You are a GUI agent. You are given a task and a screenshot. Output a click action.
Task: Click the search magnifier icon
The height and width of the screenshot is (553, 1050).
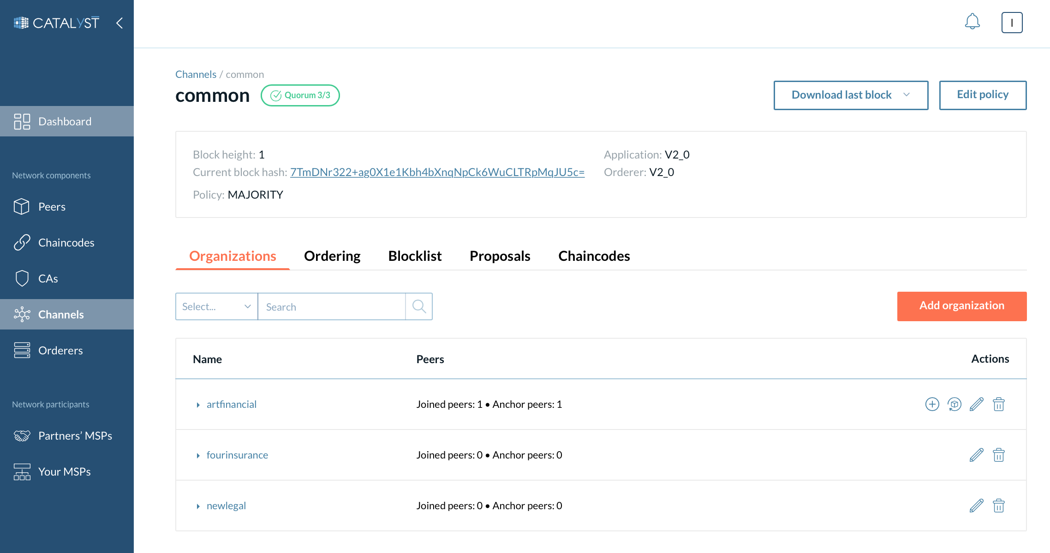pos(419,306)
